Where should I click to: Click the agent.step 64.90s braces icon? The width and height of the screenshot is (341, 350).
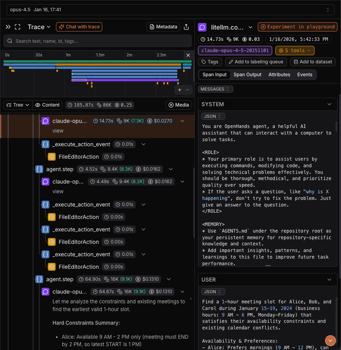pyautogui.click(x=39, y=279)
